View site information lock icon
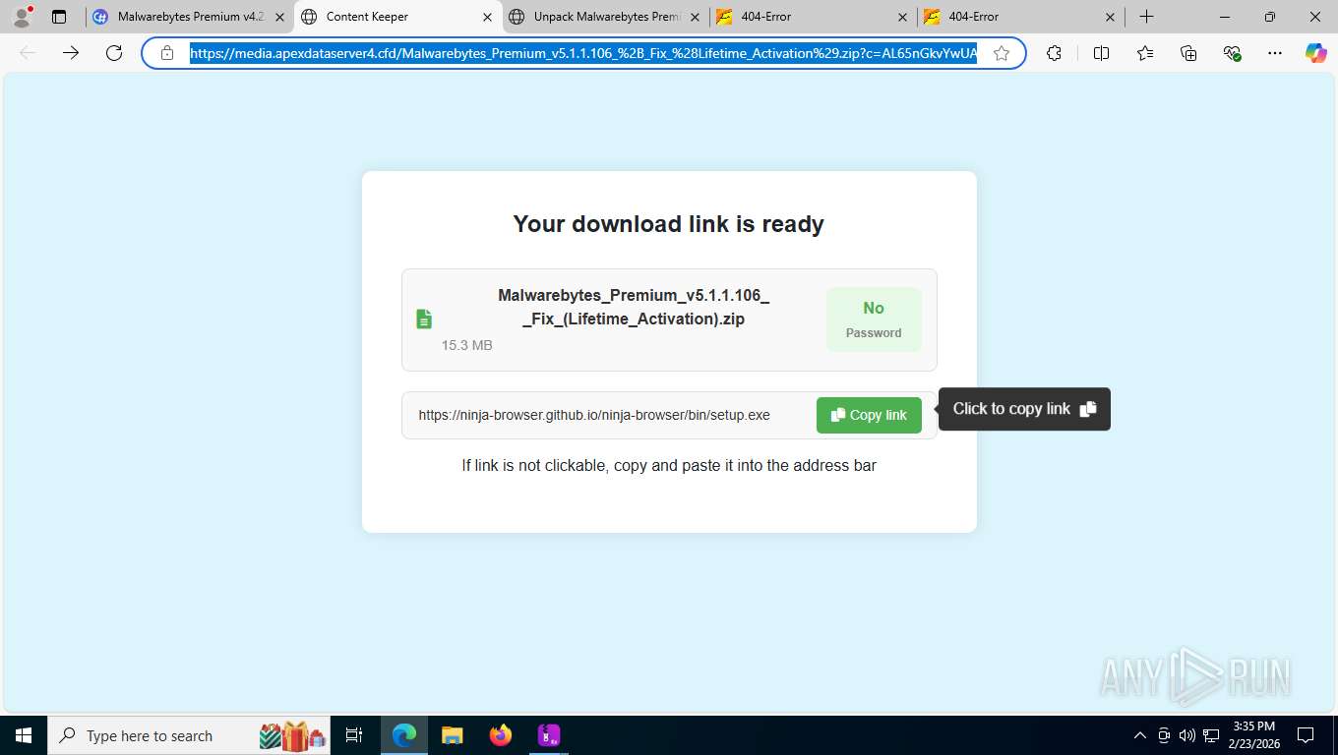 click(167, 53)
